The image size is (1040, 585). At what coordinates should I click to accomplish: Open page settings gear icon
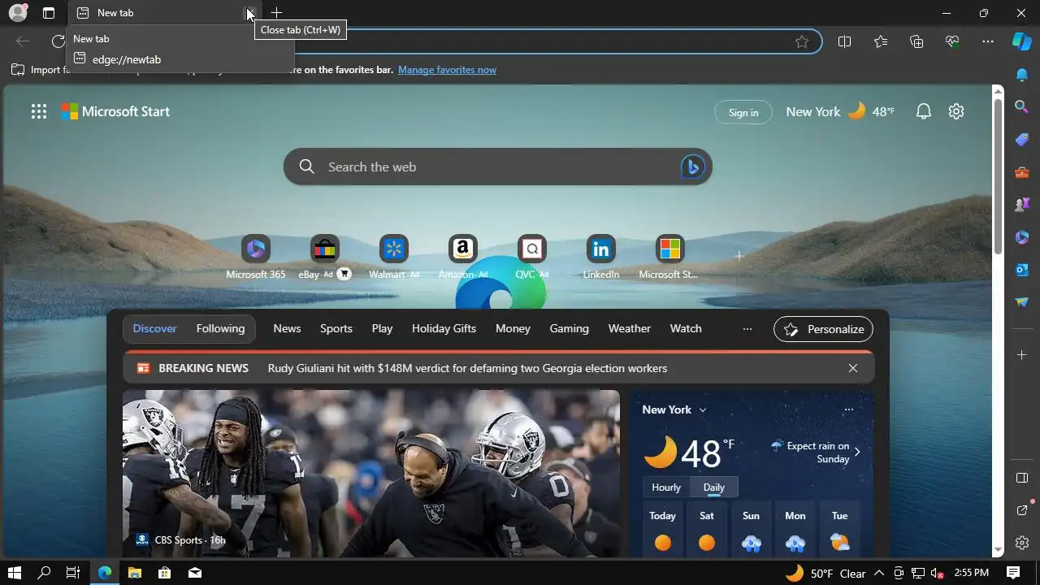point(956,112)
